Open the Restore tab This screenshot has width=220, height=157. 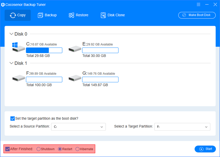point(79,15)
